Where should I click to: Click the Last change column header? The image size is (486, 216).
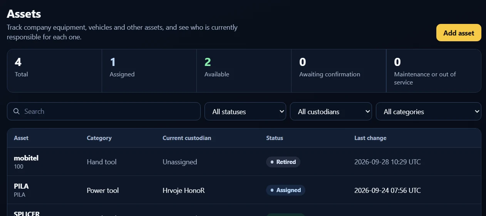pos(370,138)
